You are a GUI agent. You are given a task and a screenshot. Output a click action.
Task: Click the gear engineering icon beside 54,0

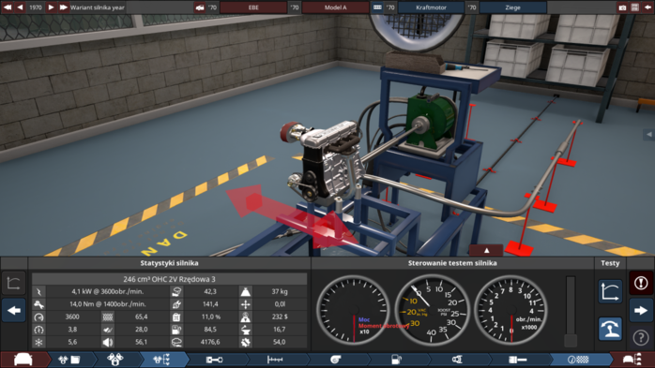pyautogui.click(x=246, y=342)
